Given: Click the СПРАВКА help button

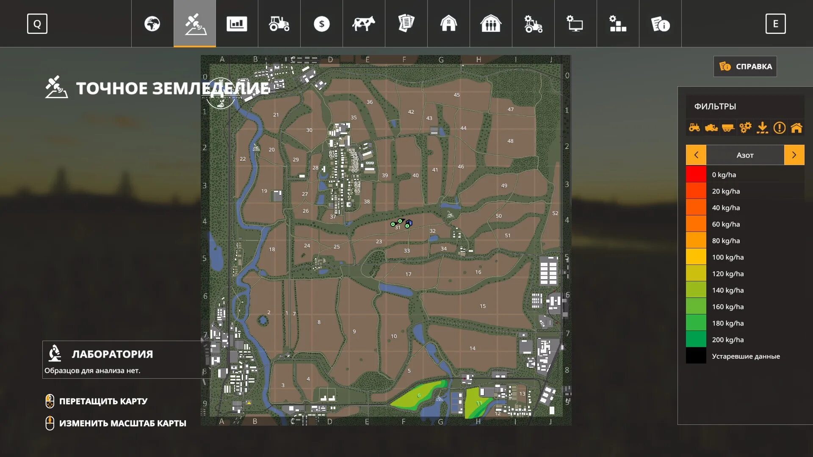Looking at the screenshot, I should click(745, 66).
